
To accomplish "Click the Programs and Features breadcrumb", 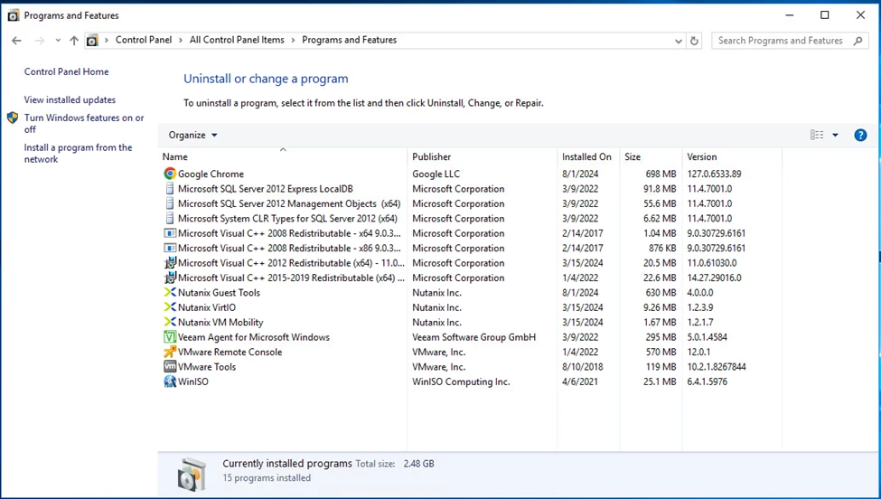I will [350, 40].
